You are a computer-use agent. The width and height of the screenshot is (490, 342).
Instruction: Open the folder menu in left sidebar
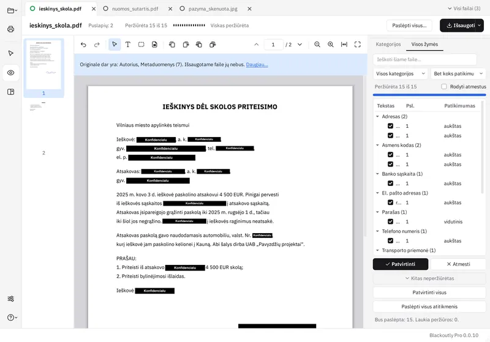pos(12,10)
